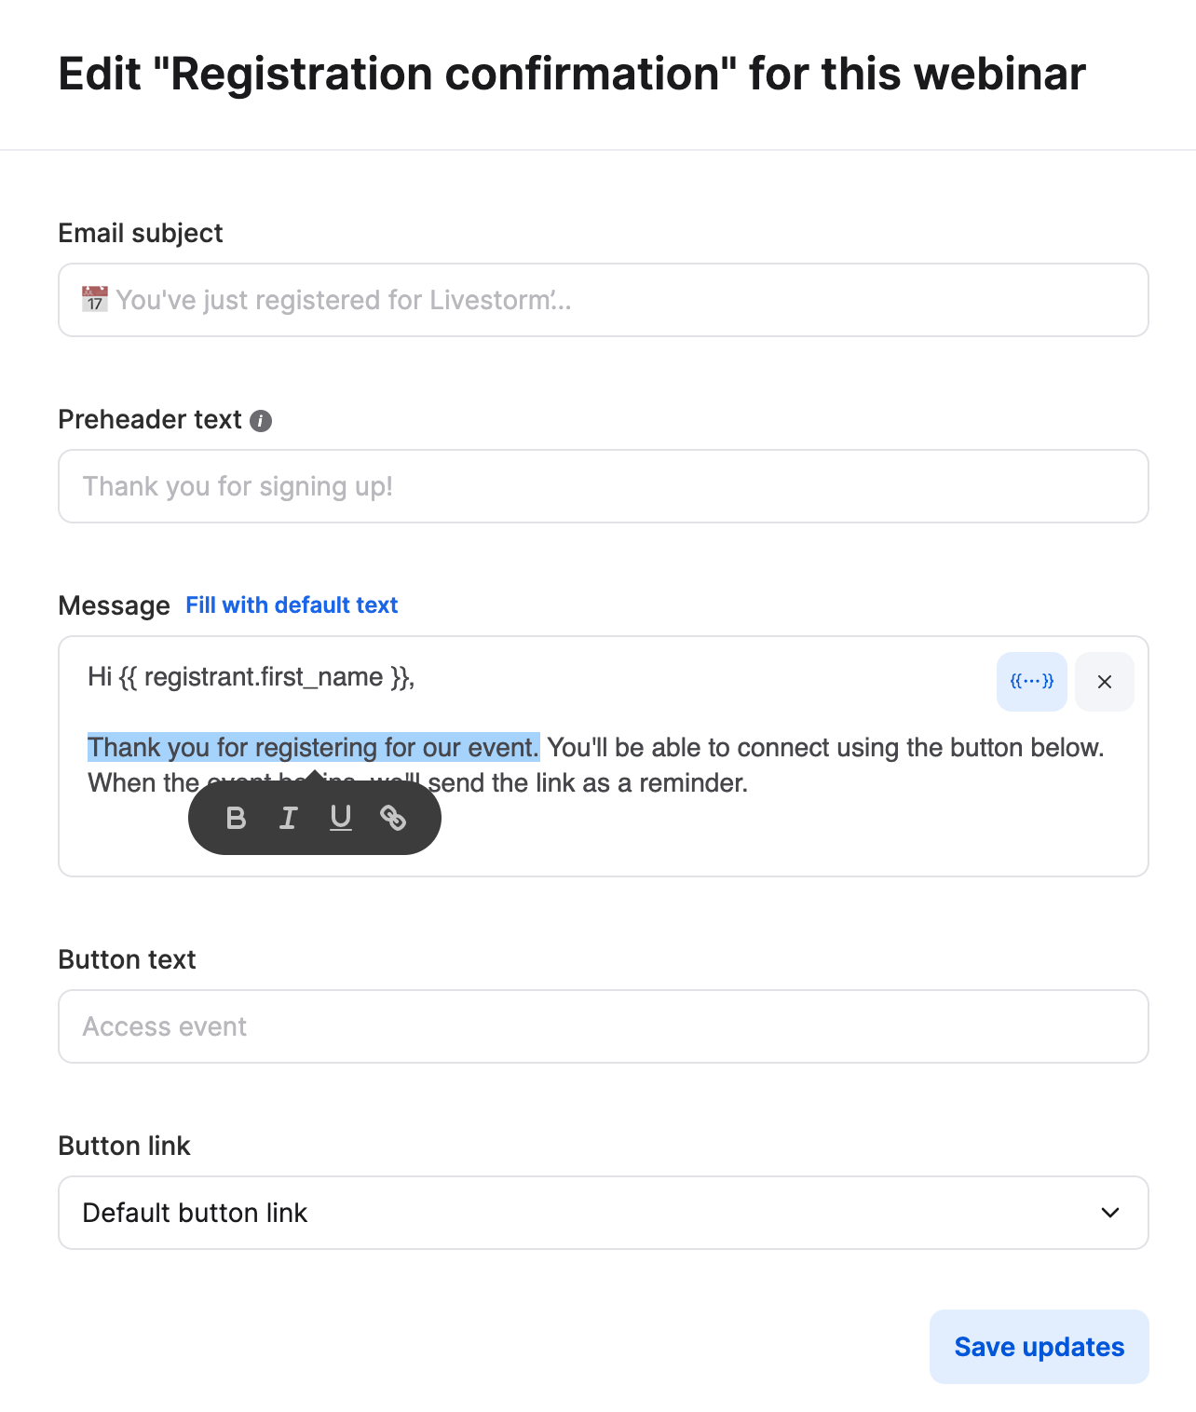This screenshot has height=1412, width=1196.
Task: Toggle underline off in the formatting popup
Action: pos(340,818)
